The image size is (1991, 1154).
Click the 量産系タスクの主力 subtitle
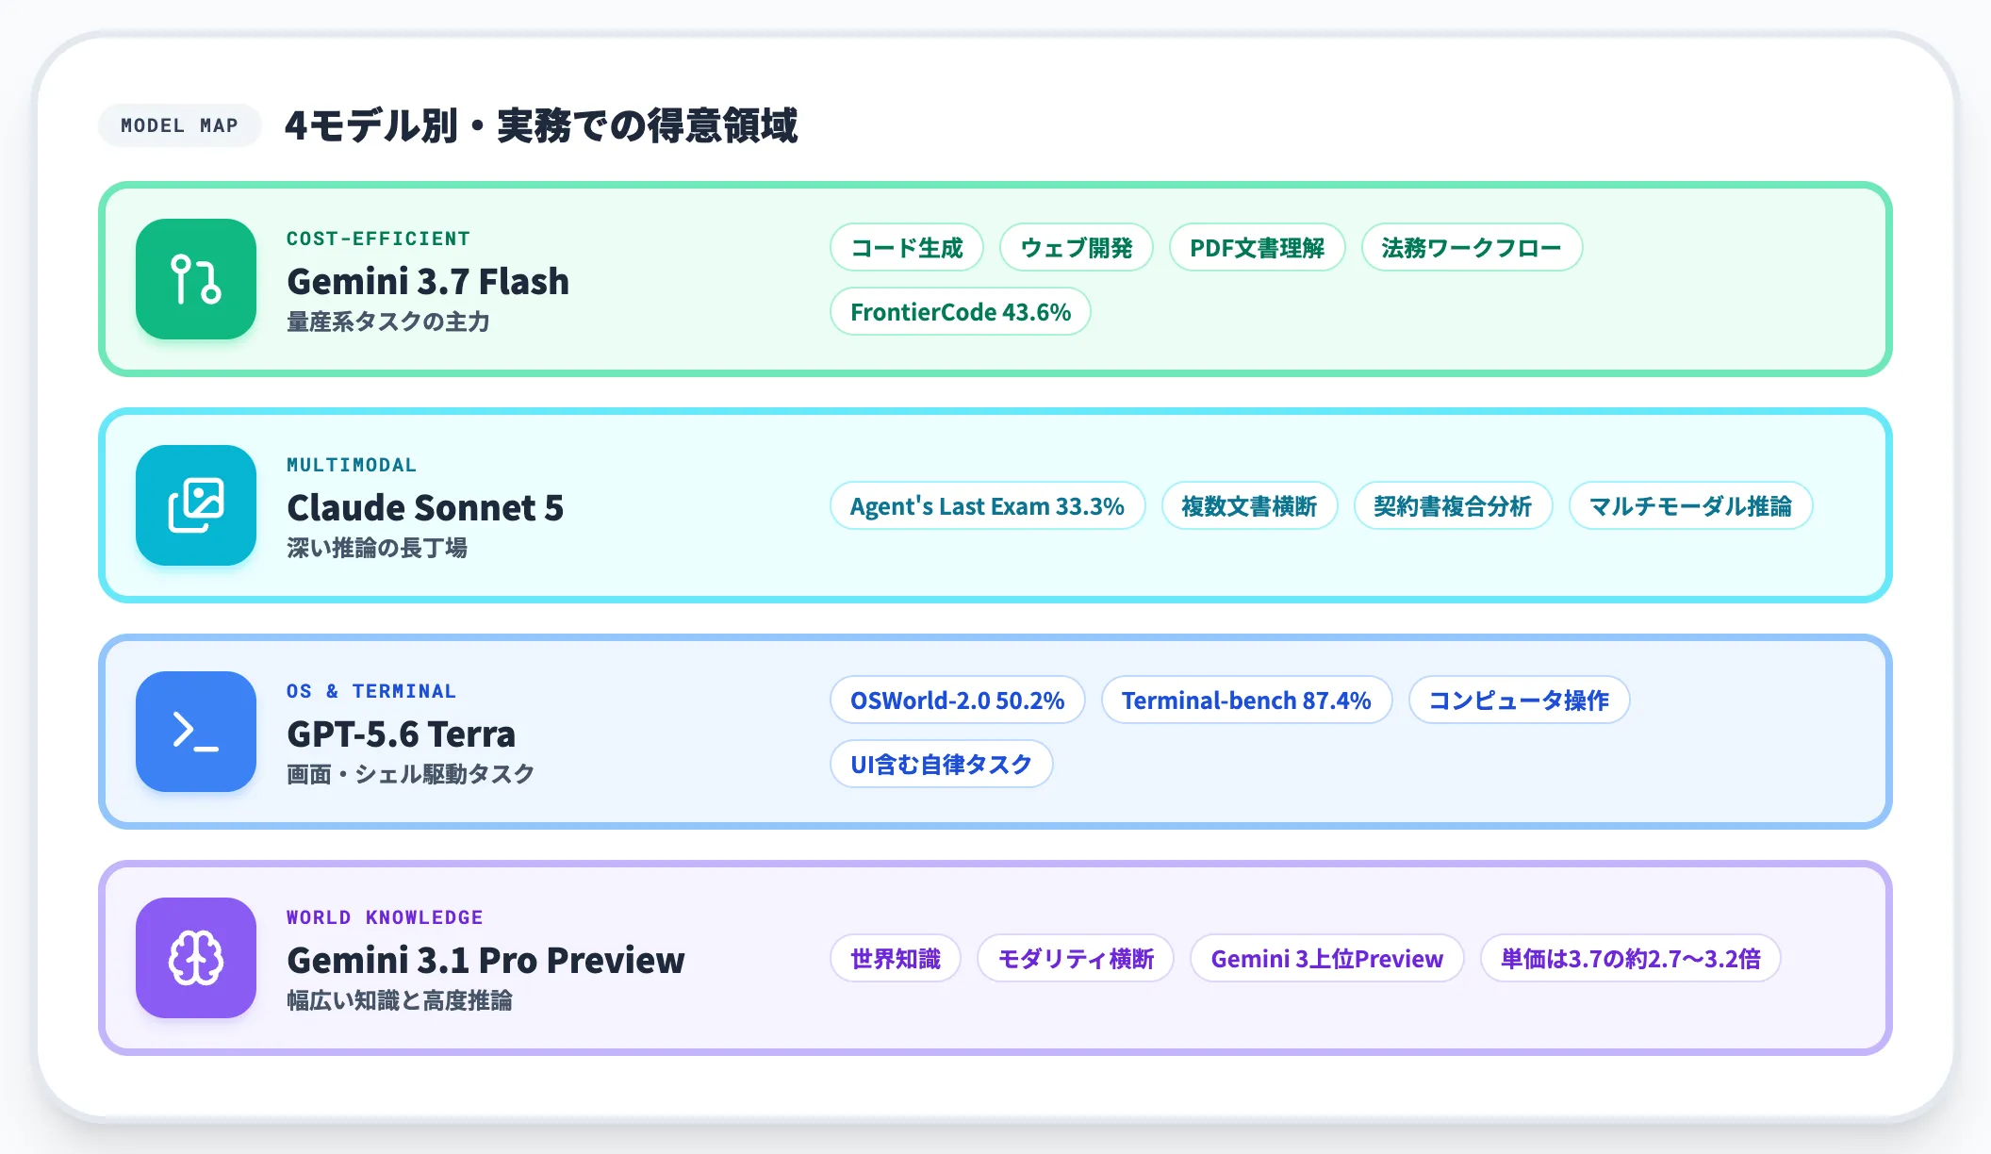tap(388, 321)
